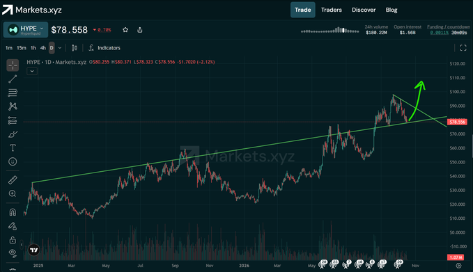Select the XABCD pattern tool
This screenshot has width=473, height=272.
[13, 106]
